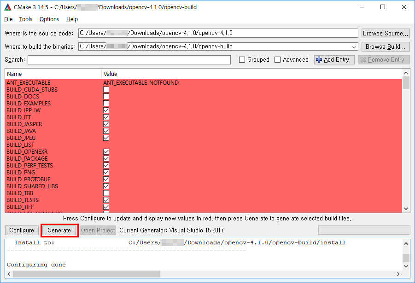Click the Generate button
The width and height of the screenshot is (415, 283).
[x=59, y=231]
